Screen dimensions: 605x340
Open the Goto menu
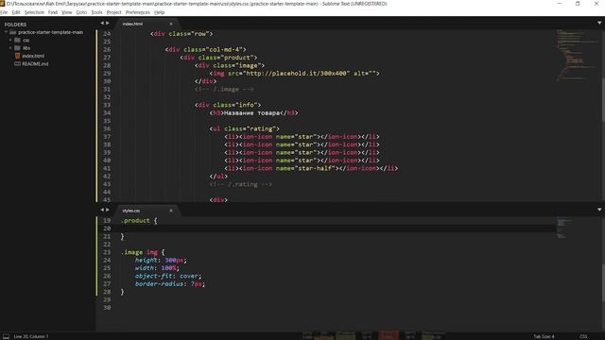coord(81,12)
